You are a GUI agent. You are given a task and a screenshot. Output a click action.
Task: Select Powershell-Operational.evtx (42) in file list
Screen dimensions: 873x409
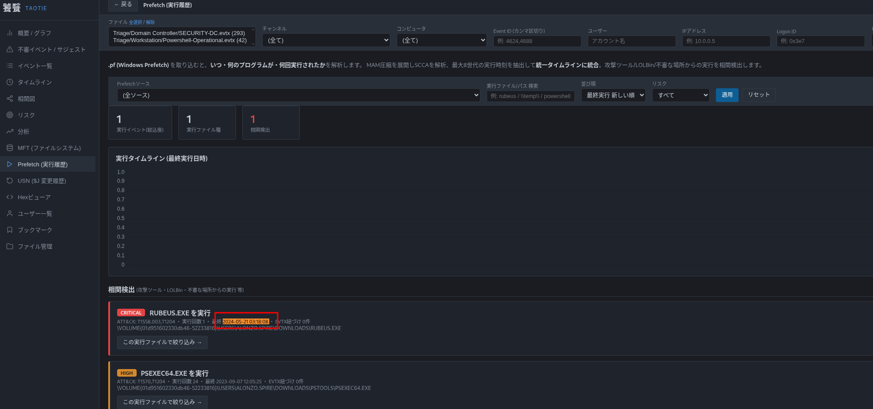click(180, 40)
